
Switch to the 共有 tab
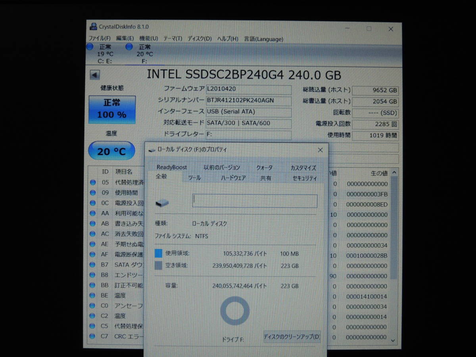pyautogui.click(x=266, y=178)
